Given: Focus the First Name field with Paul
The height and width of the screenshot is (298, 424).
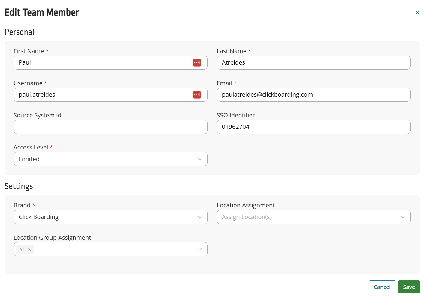Looking at the screenshot, I should (x=111, y=63).
